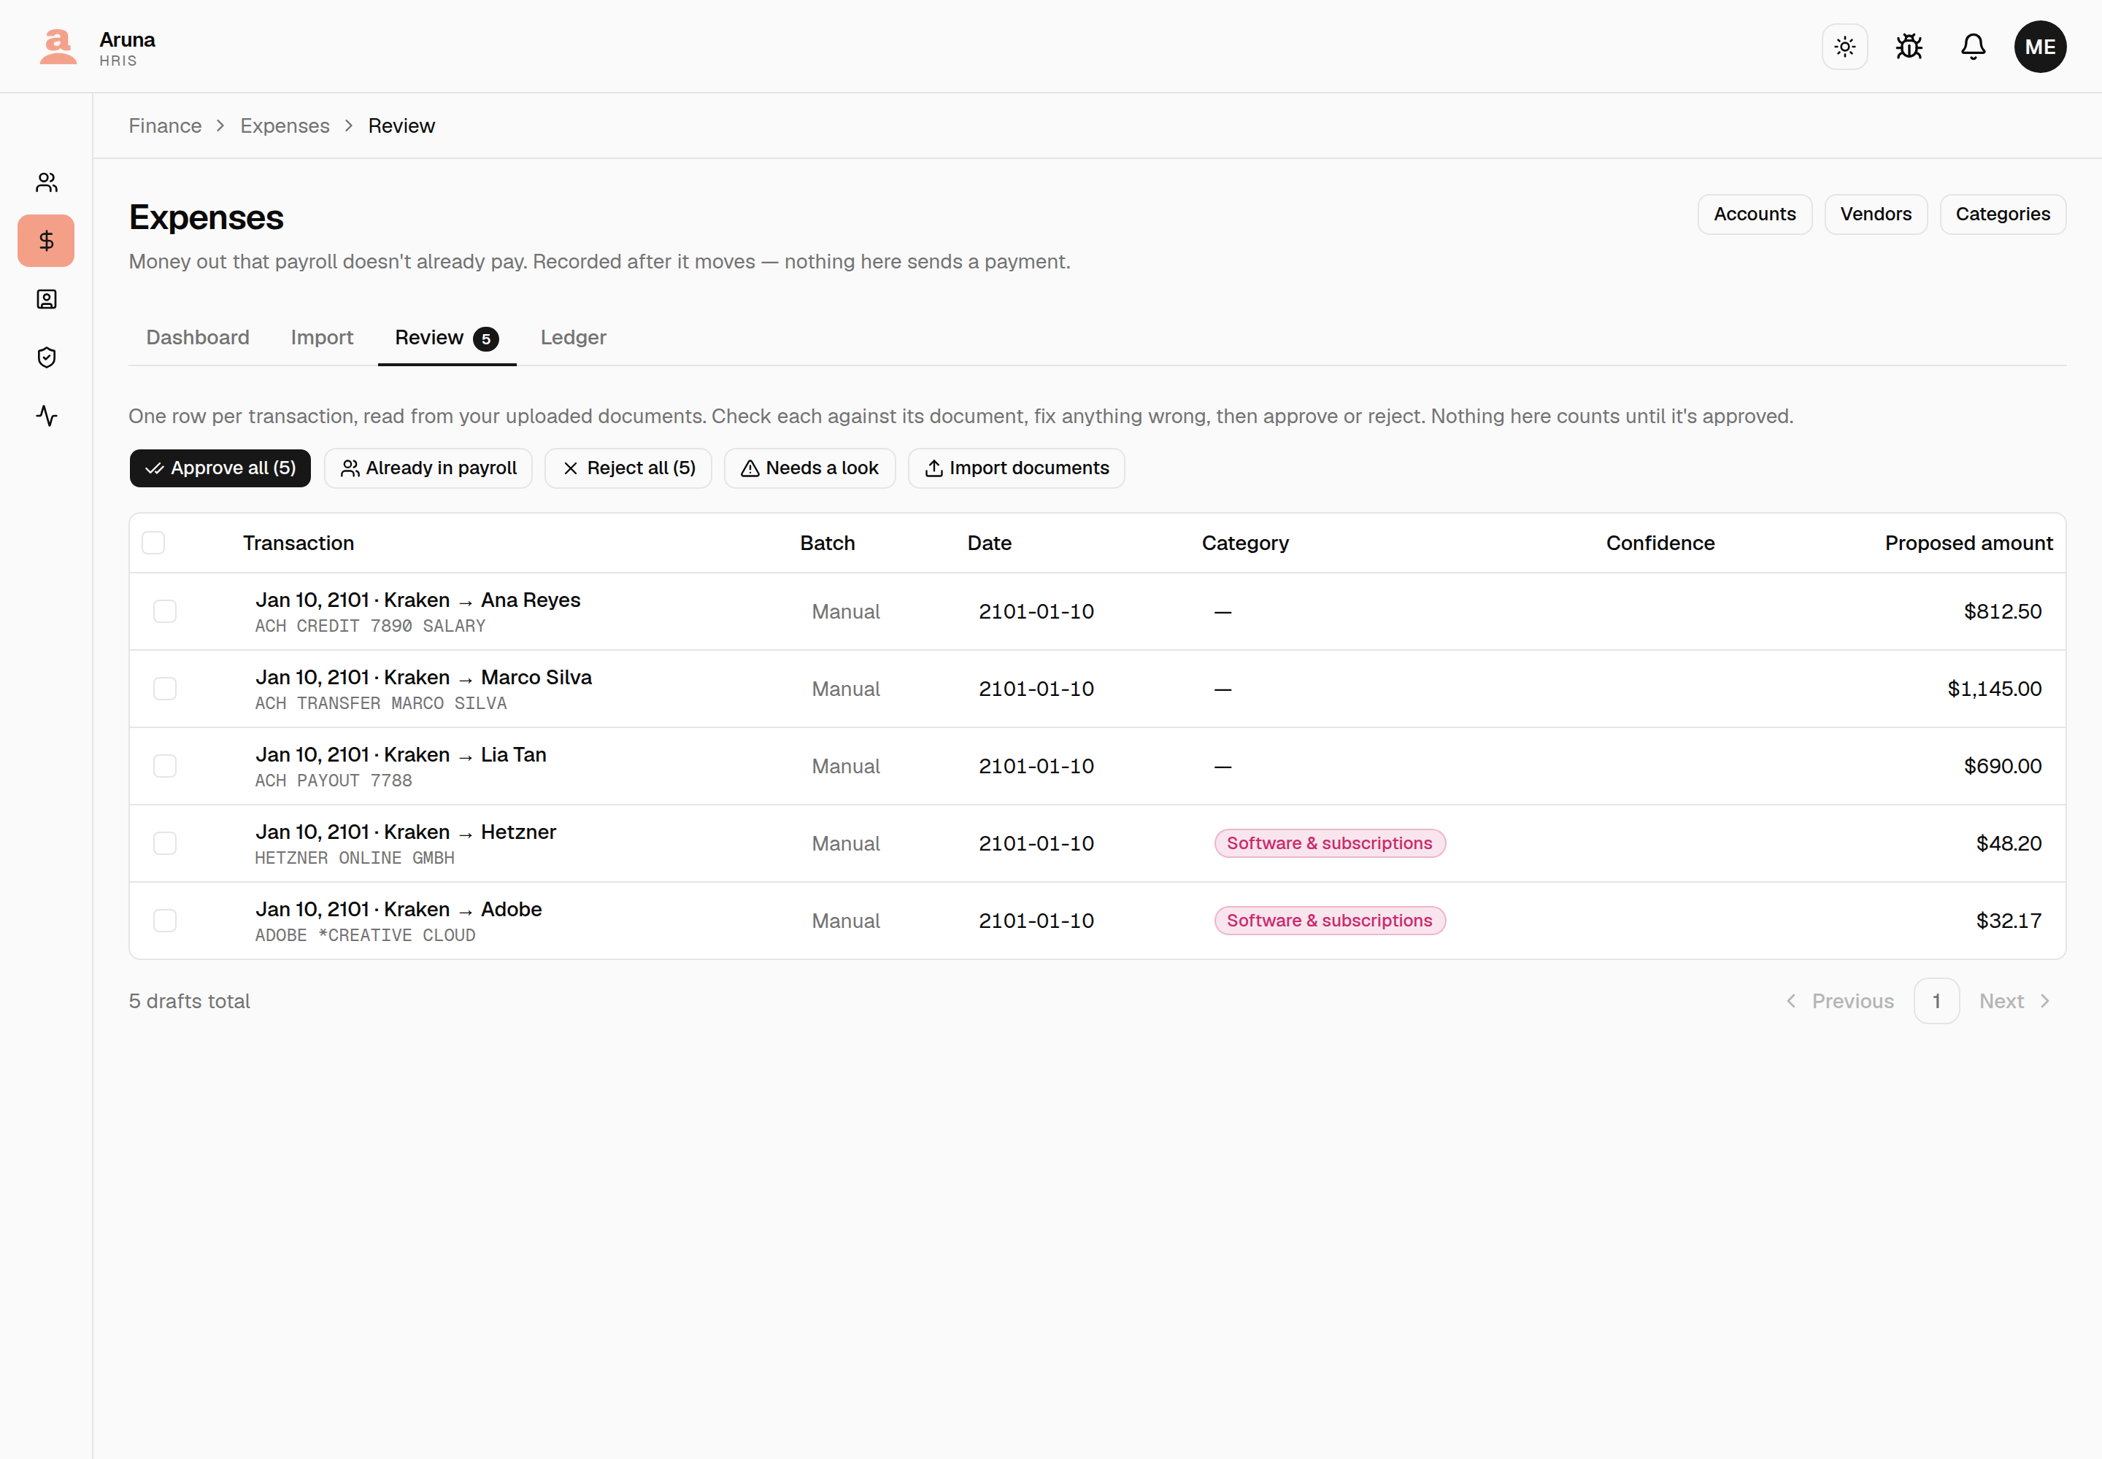Check the Hetzner transaction row
This screenshot has width=2102, height=1459.
(165, 844)
